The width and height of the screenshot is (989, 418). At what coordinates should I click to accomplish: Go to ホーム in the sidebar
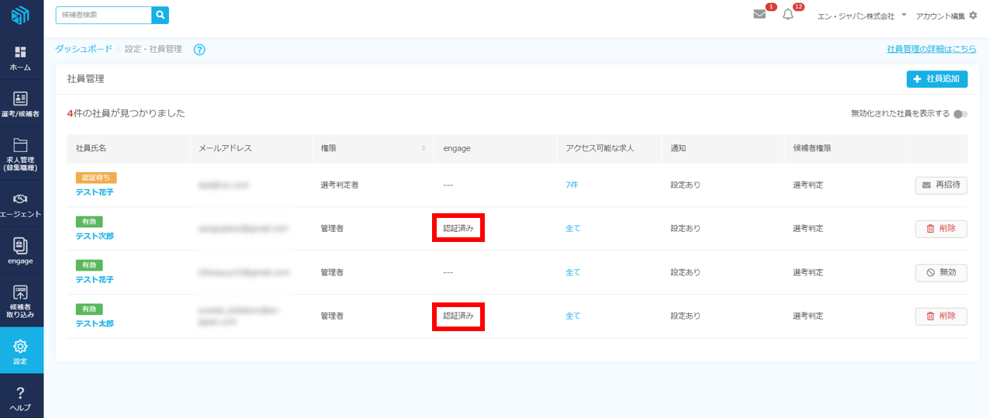21,58
